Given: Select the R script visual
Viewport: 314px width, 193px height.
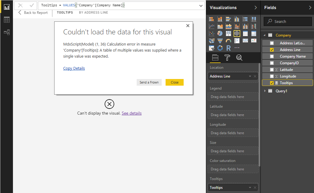Looking at the screenshot, I should (x=229, y=48).
